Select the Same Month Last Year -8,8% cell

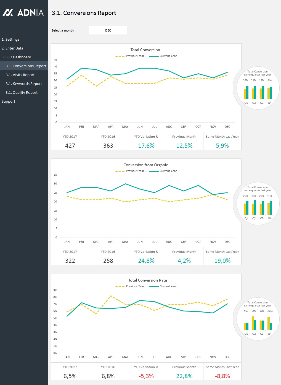pos(222,376)
